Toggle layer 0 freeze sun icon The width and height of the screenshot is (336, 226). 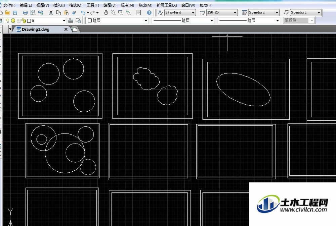(x=13, y=21)
